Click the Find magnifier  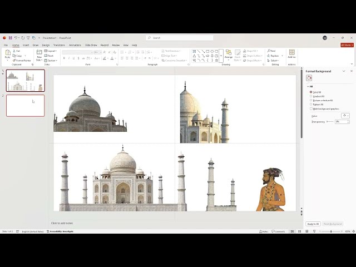click(x=271, y=51)
